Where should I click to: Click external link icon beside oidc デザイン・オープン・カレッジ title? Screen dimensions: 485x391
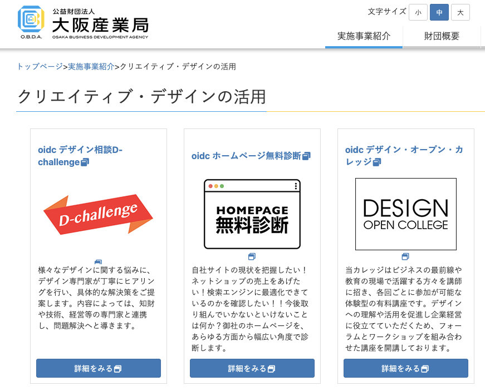(x=378, y=162)
